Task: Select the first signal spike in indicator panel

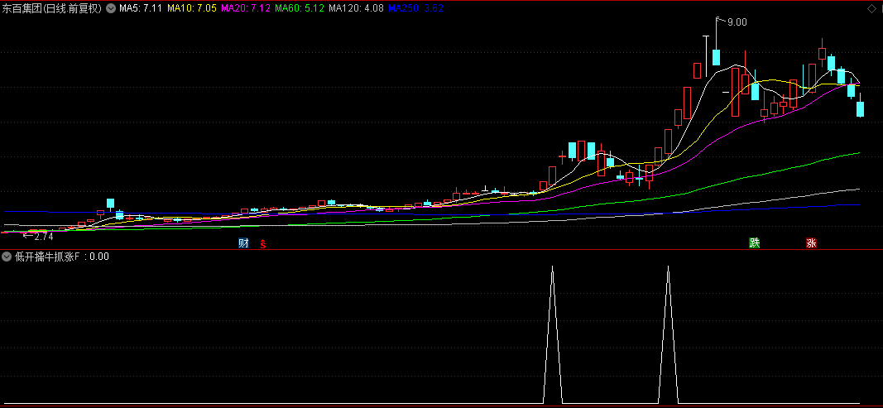Action: click(x=553, y=334)
